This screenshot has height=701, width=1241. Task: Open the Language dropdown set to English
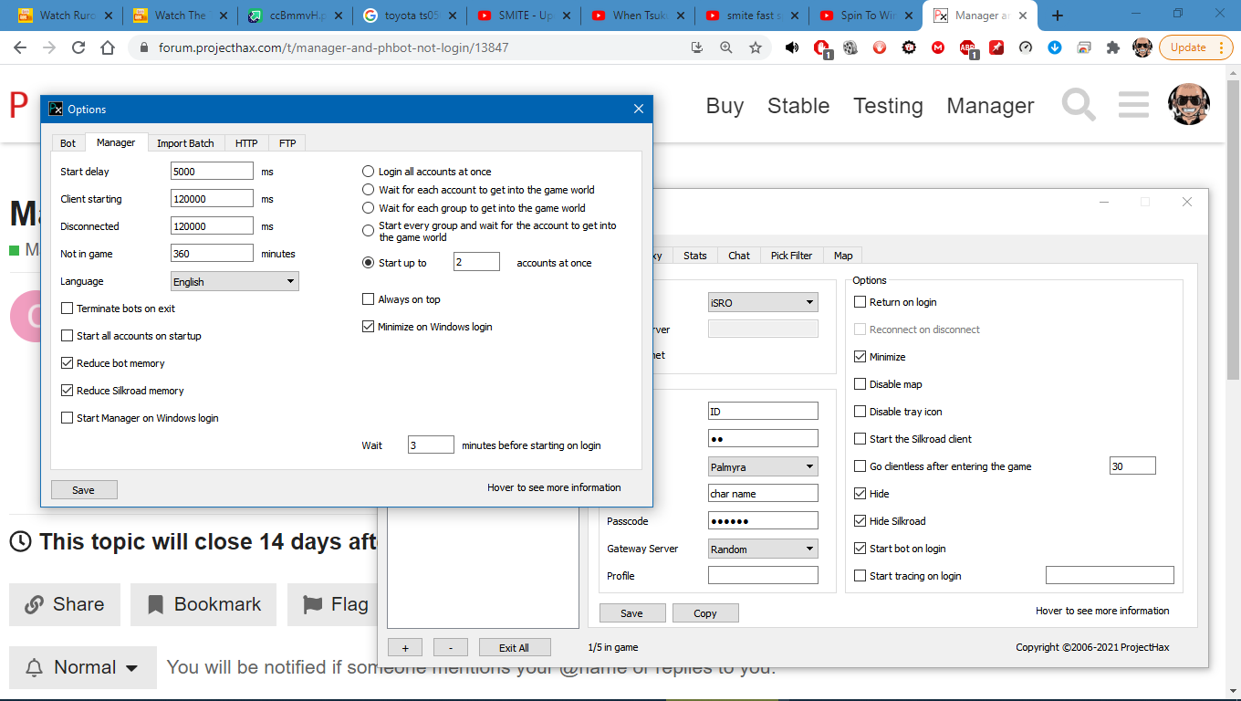coord(235,281)
